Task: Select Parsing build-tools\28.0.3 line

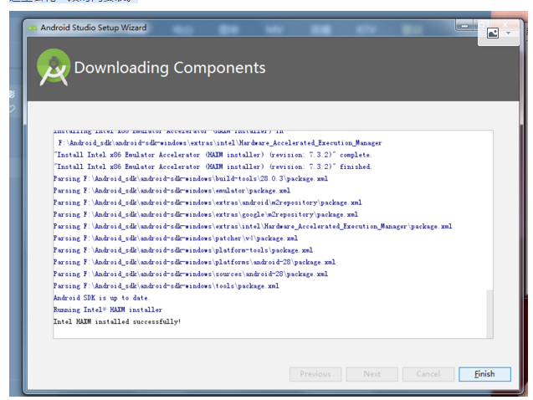Action: [x=191, y=179]
